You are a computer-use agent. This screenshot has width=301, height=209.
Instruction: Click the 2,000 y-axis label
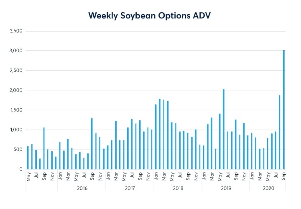[15, 90]
